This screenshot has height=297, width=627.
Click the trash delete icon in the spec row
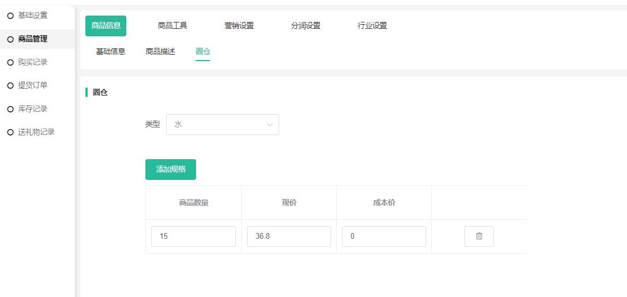click(x=479, y=236)
